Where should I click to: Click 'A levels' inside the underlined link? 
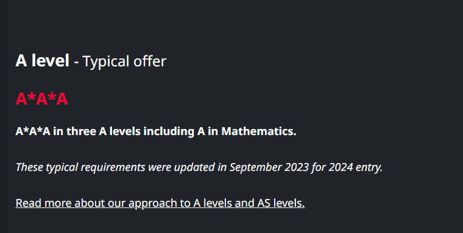(213, 203)
